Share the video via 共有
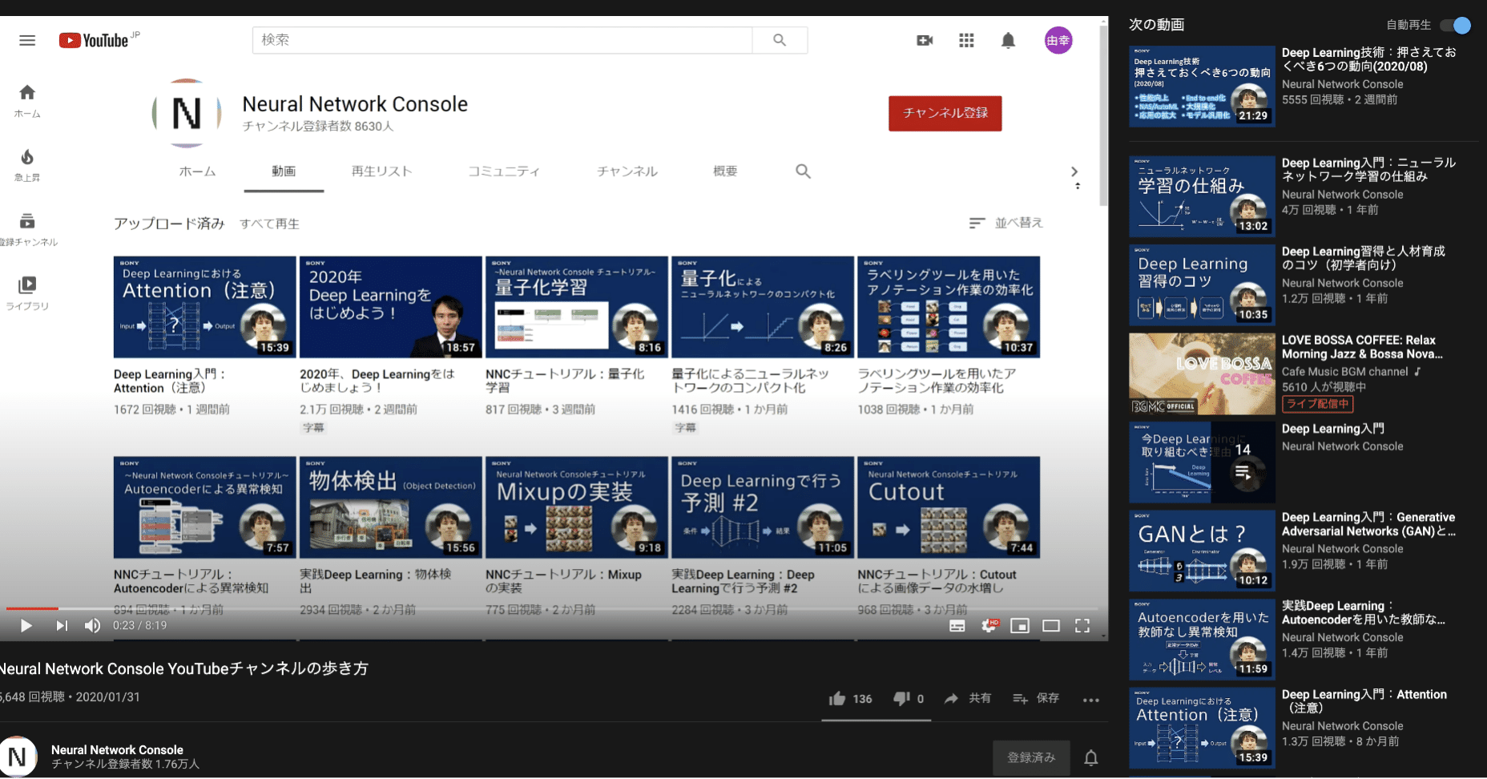 (x=967, y=699)
